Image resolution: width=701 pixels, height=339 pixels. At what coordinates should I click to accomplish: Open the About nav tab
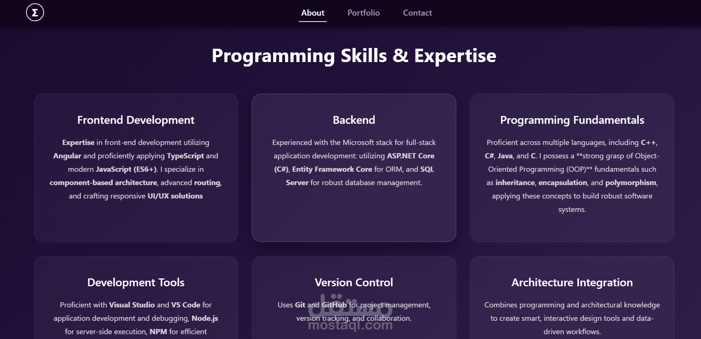click(313, 13)
